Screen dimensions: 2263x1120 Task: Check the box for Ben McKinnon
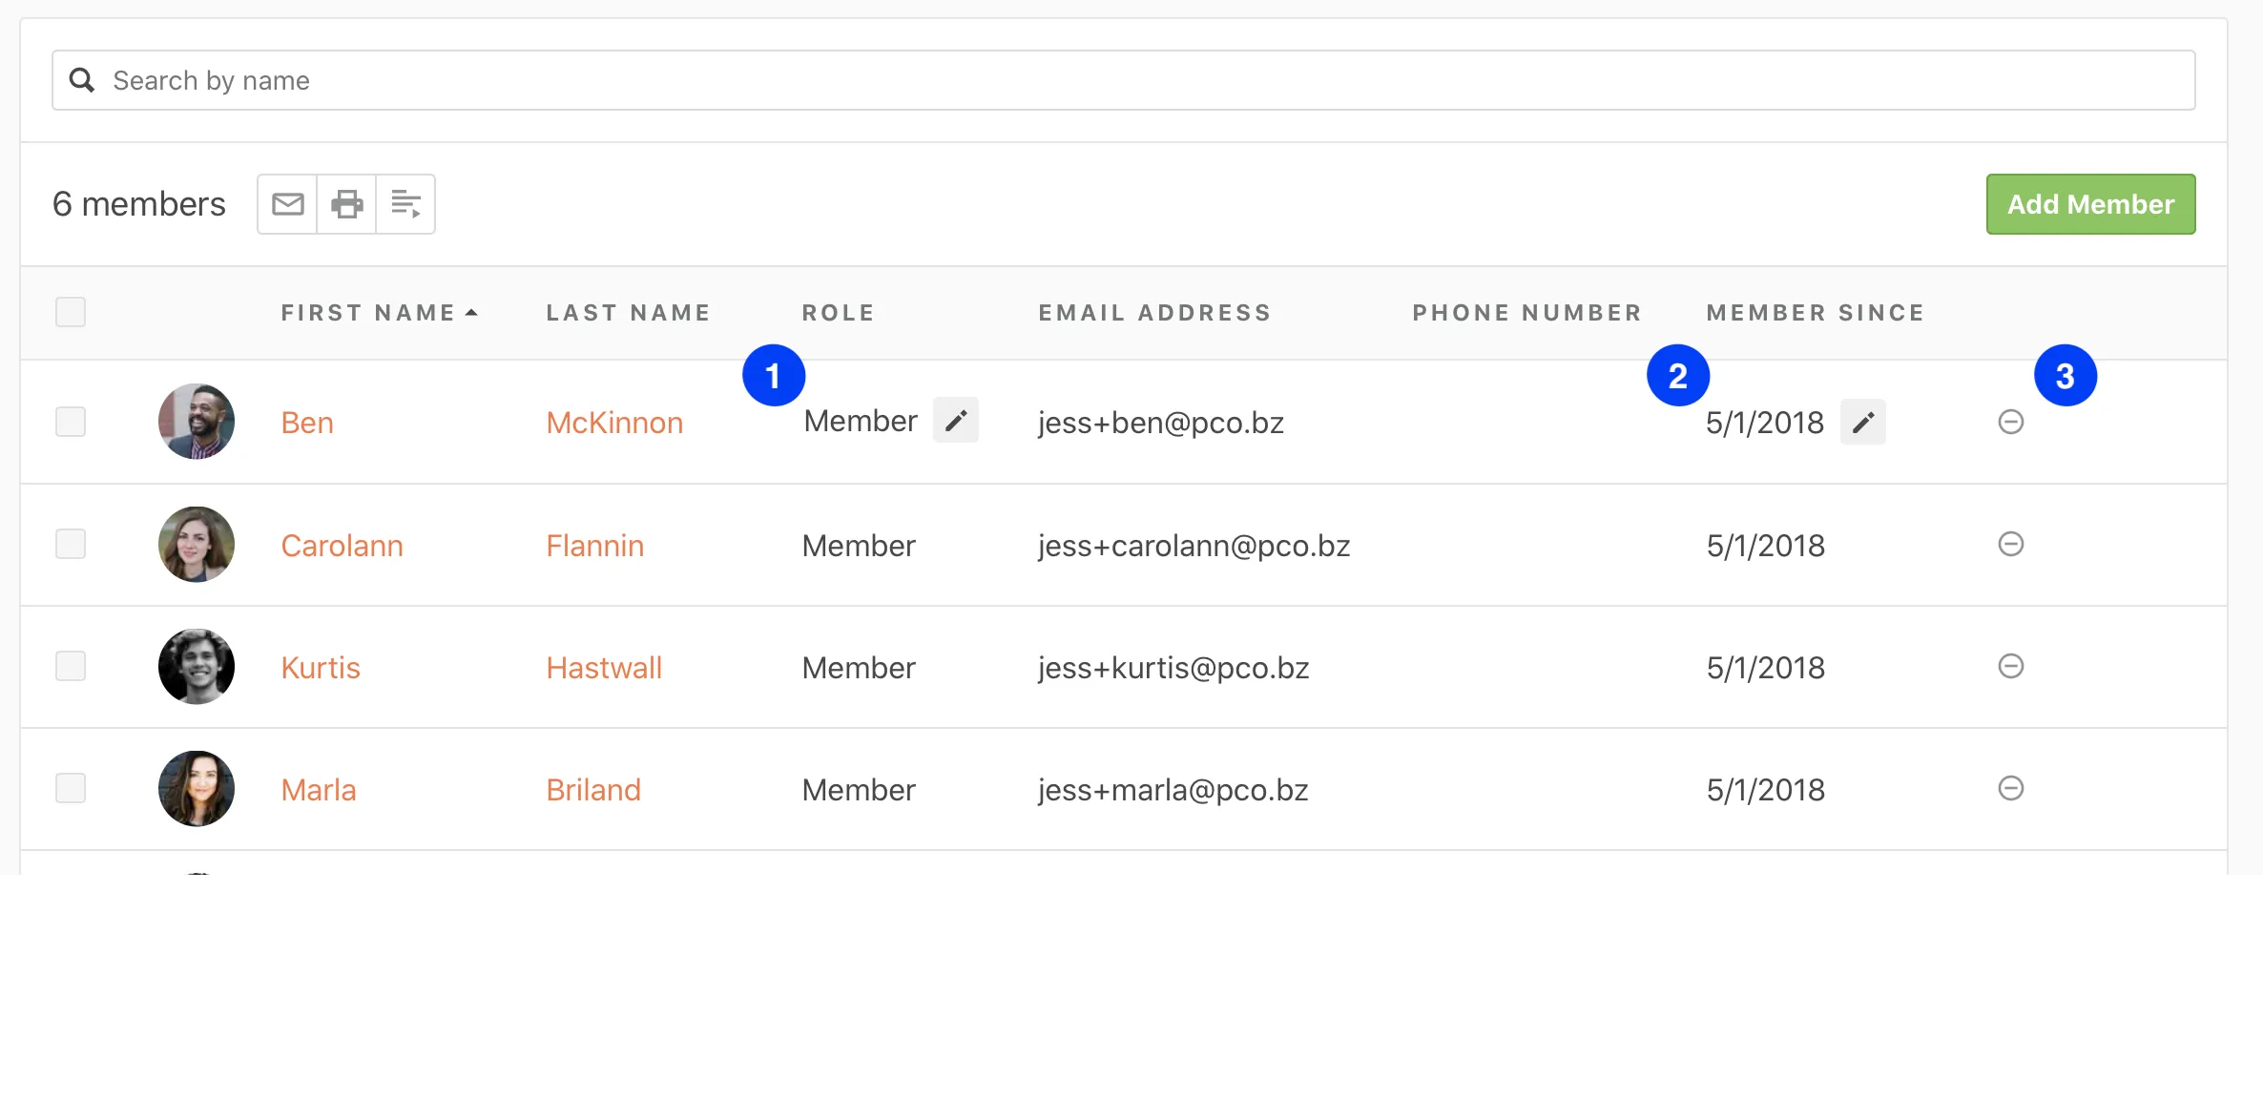pos(71,422)
